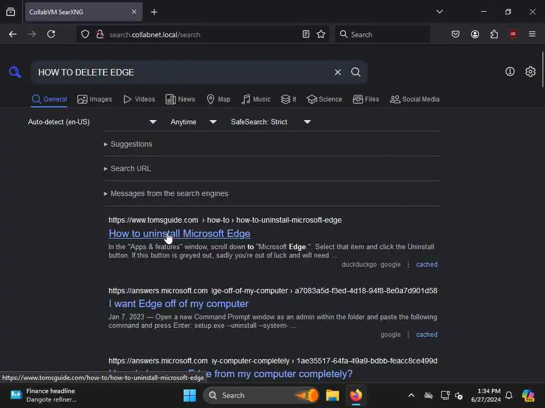
Task: Bookmark this page with star icon
Action: pyautogui.click(x=321, y=34)
